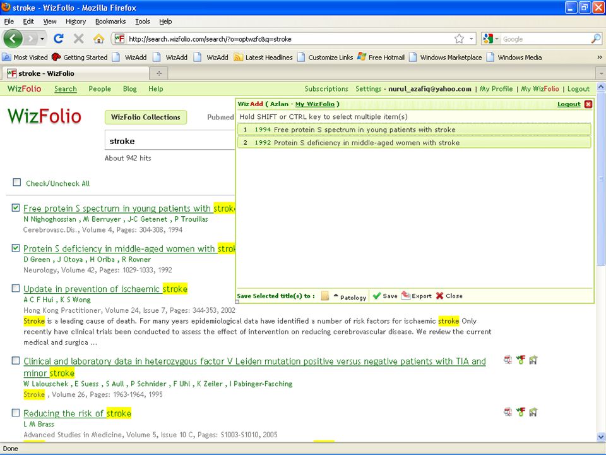
Task: Open PDF icon for Reducing the risk result
Action: [508, 411]
